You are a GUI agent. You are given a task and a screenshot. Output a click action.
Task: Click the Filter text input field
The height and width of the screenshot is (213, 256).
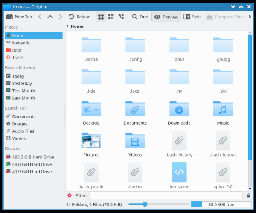(166, 195)
